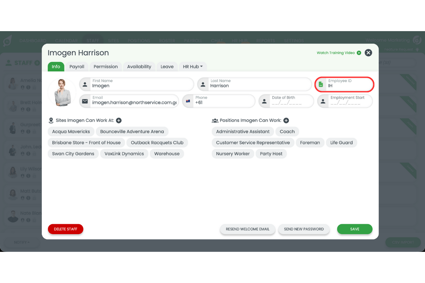Screen dimensions: 425x283
Task: Close the staff dialog with X button
Action: tap(368, 53)
